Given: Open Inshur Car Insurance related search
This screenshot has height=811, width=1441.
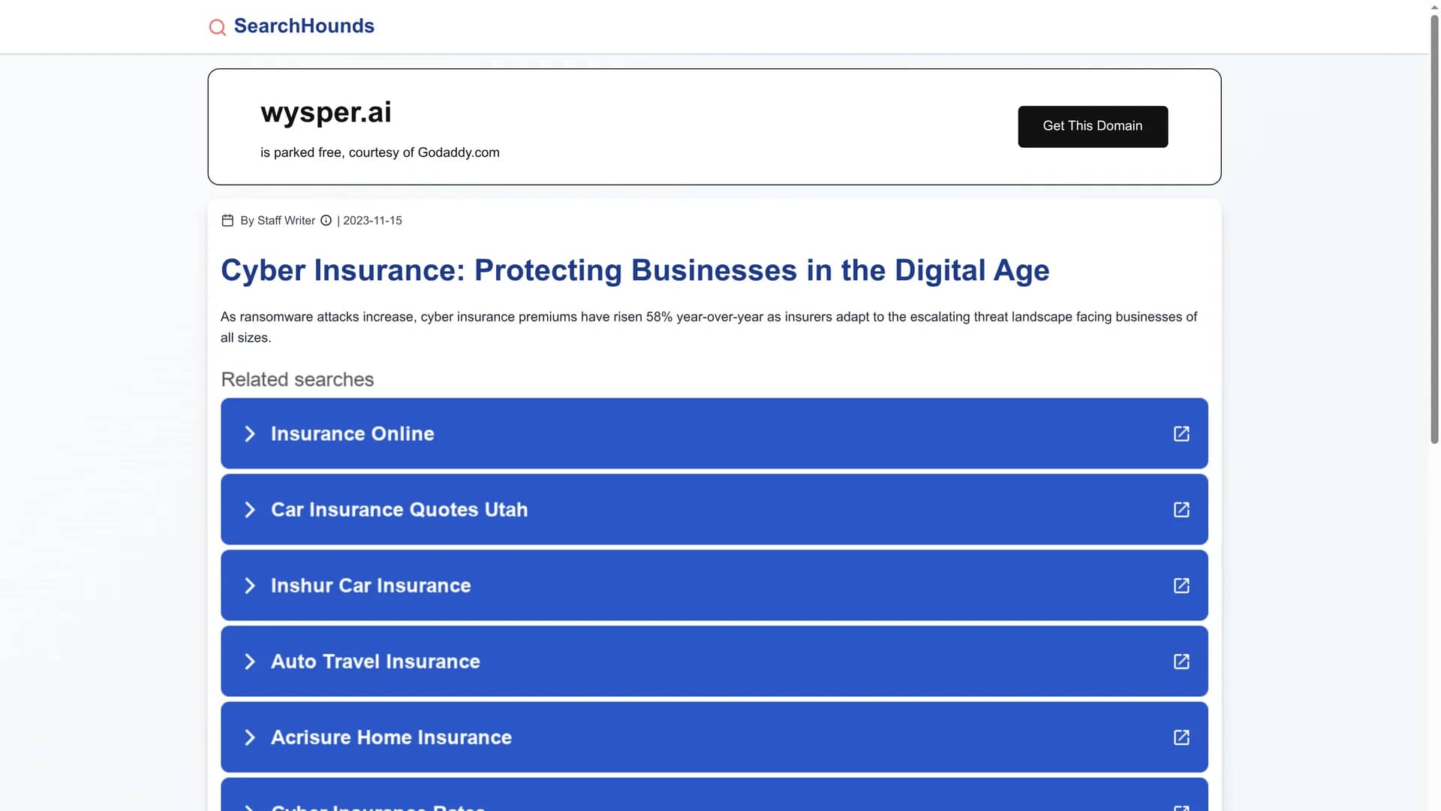Looking at the screenshot, I should (x=714, y=585).
